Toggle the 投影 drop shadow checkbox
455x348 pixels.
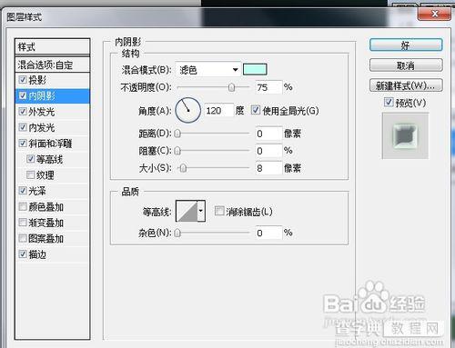(x=23, y=80)
